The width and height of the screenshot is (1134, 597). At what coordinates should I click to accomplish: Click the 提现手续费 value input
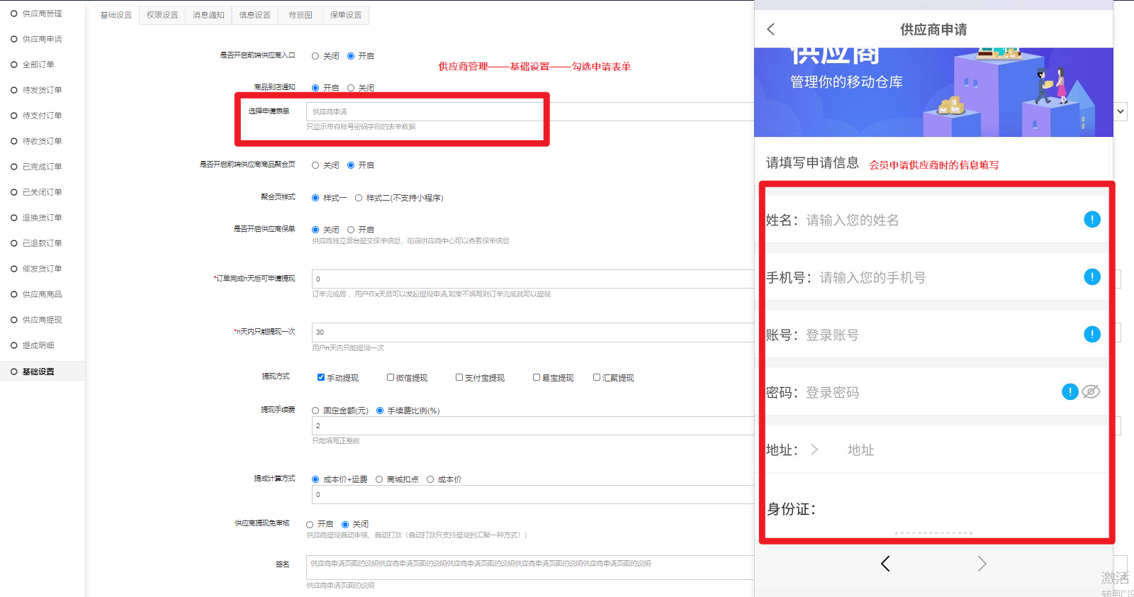[x=533, y=425]
